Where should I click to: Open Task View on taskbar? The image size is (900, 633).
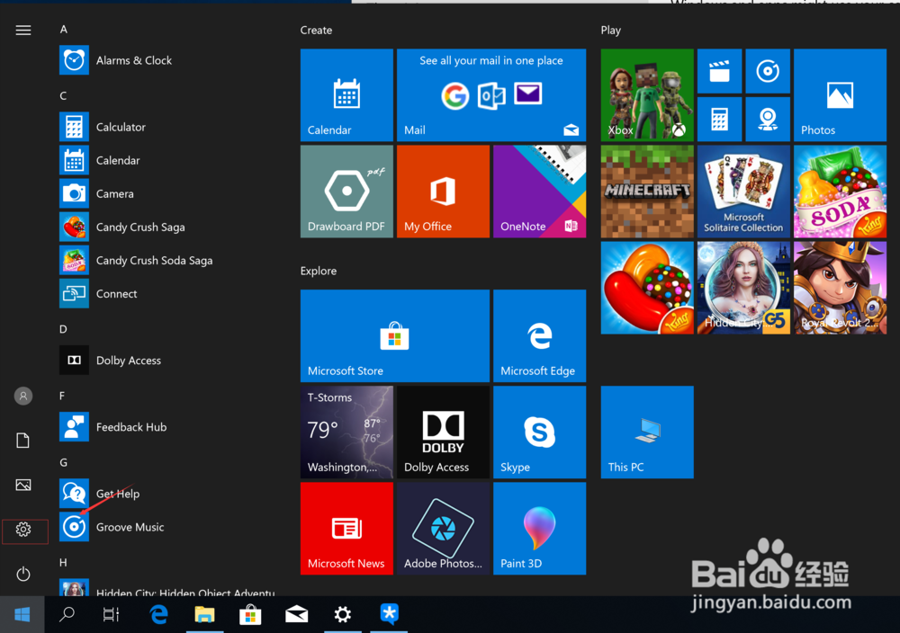(111, 615)
